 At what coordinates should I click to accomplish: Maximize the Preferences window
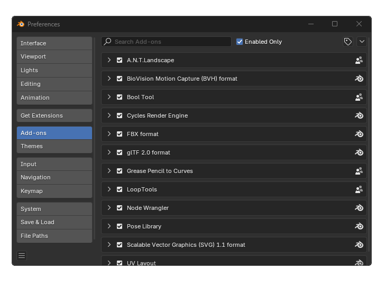click(335, 24)
